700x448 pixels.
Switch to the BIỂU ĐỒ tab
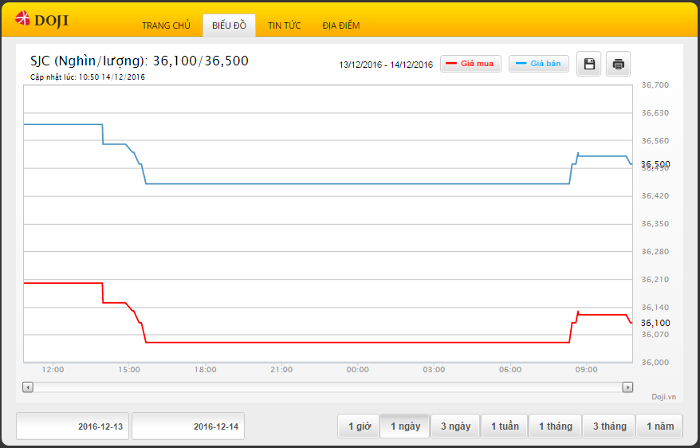click(229, 26)
